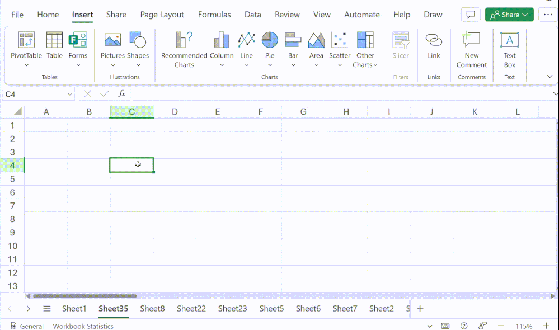This screenshot has height=330, width=559.
Task: Open Workbook Statistics
Action: pyautogui.click(x=83, y=326)
